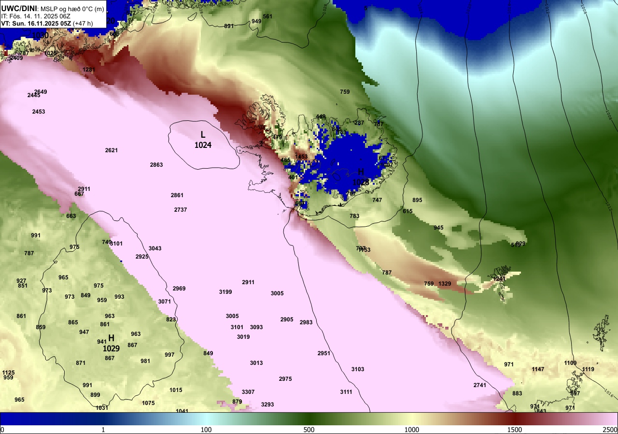
Task: Click the height value 2649
Action: (x=41, y=92)
